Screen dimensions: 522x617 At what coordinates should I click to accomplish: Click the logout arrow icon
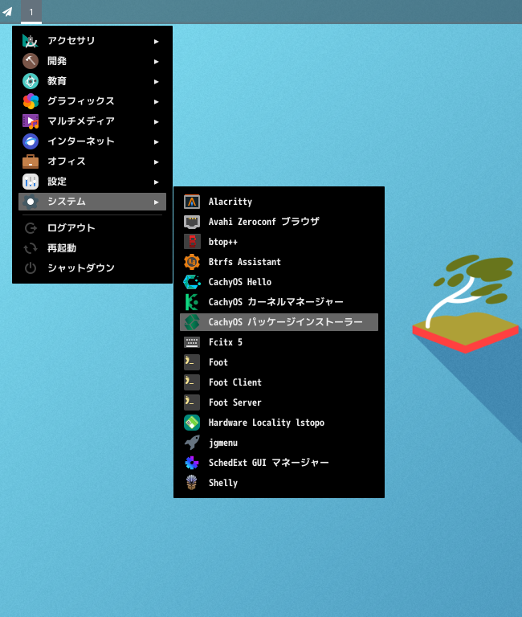tap(31, 228)
